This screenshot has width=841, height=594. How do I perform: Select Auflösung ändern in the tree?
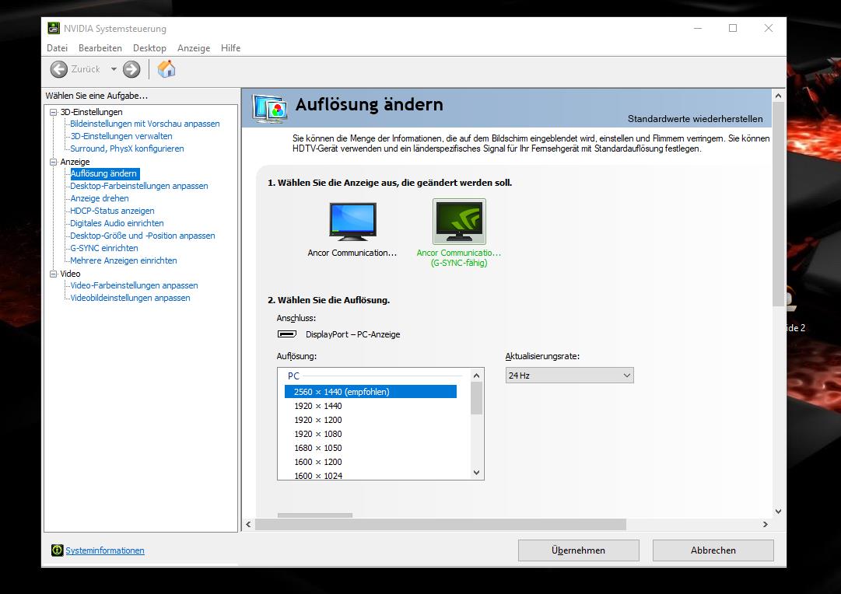point(104,173)
